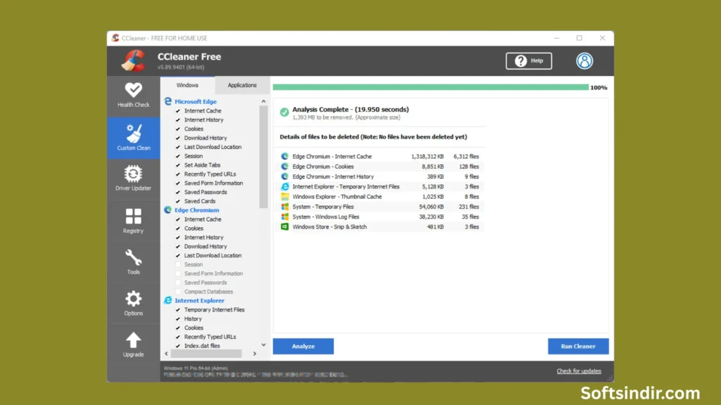Image resolution: width=721 pixels, height=405 pixels.
Task: Open the user account profile icon
Action: click(x=584, y=60)
